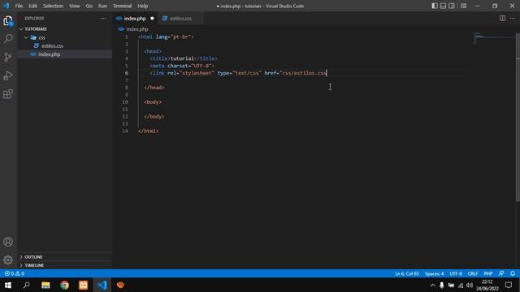This screenshot has width=520, height=292.
Task: Open XAMPP from the taskbar
Action: [x=83, y=285]
